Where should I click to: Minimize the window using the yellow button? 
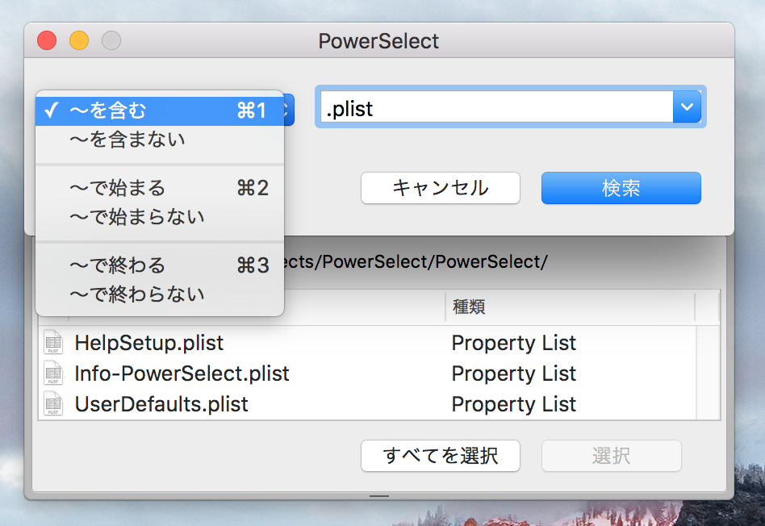click(x=79, y=40)
